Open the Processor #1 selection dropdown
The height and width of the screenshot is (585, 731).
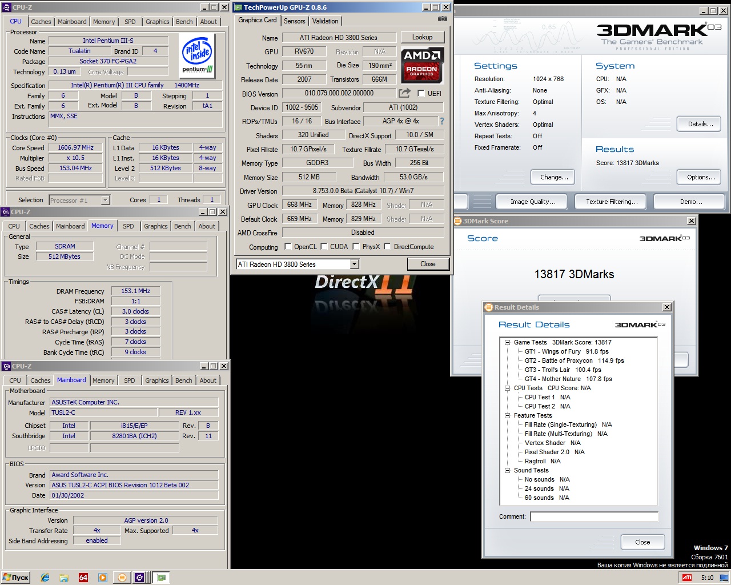(x=105, y=200)
